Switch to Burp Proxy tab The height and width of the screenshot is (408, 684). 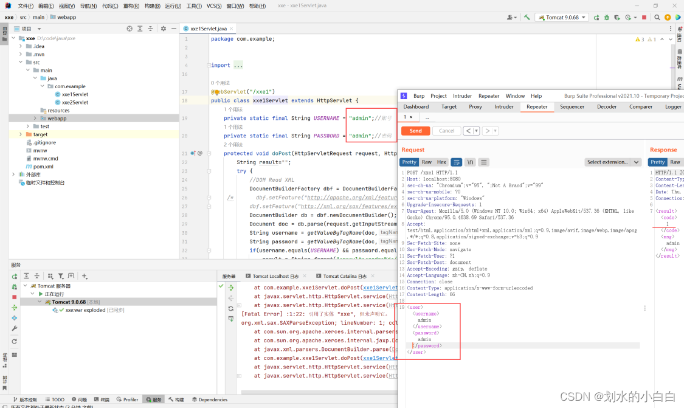[x=475, y=107]
